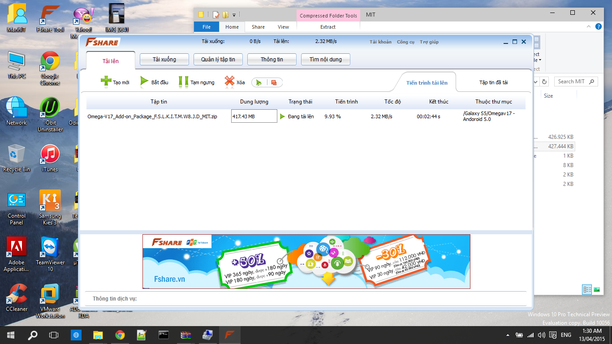Open the Tìm nội dung tab

coord(326,59)
